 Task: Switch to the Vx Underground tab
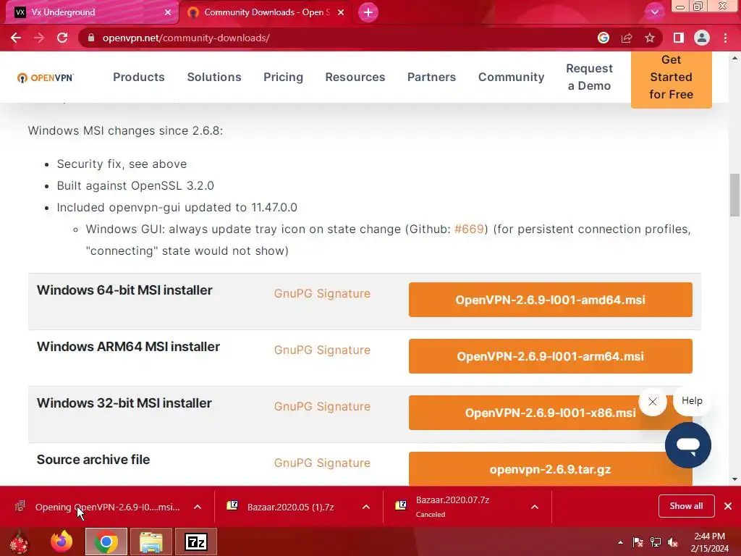90,12
